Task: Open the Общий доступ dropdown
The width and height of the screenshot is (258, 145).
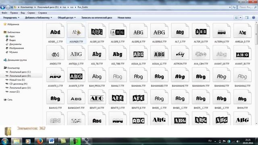Action: tap(67, 18)
